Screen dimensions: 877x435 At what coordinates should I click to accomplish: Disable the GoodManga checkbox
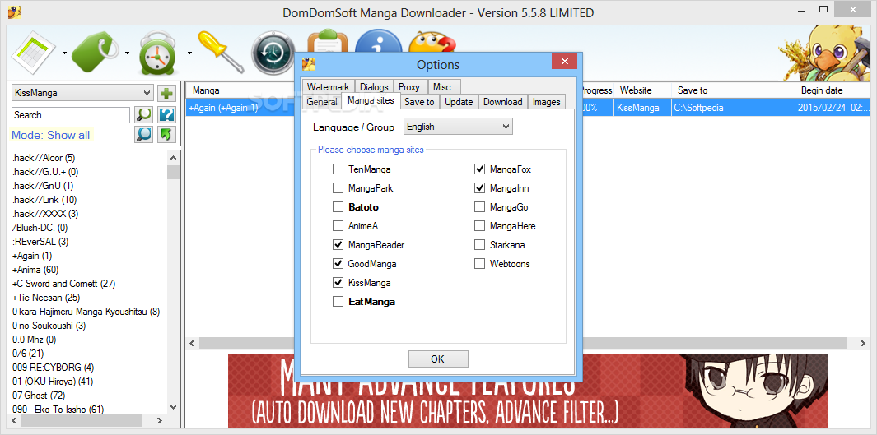pos(338,264)
